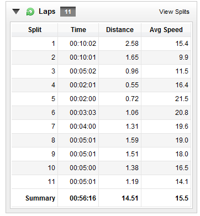Collapse the Laps panel triangle
The width and height of the screenshot is (200, 216).
click(16, 12)
